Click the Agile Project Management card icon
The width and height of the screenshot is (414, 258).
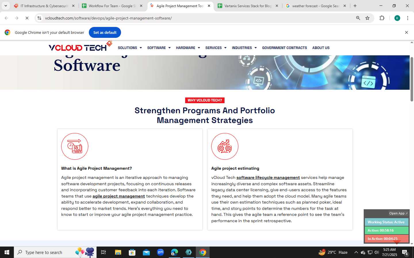coord(75,146)
